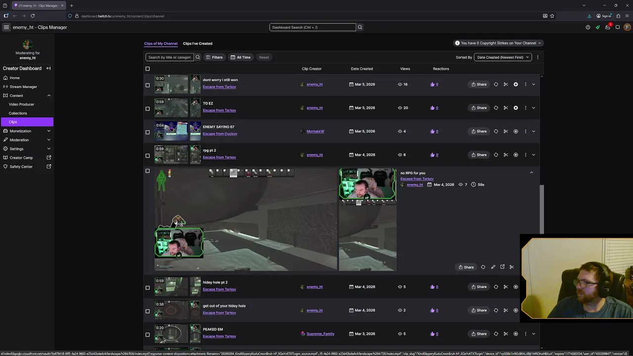Open the Sorted By Date Created dropdown

pos(503,57)
